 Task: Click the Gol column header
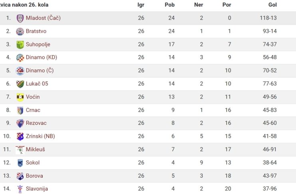click(272, 5)
